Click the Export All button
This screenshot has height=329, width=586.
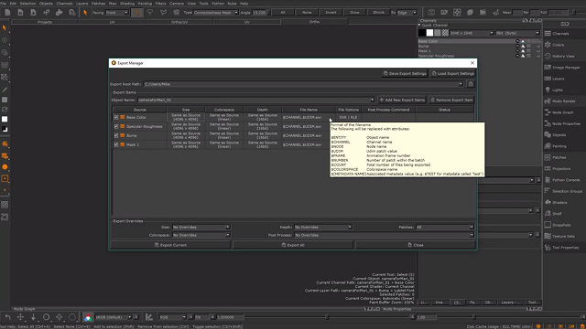click(293, 245)
